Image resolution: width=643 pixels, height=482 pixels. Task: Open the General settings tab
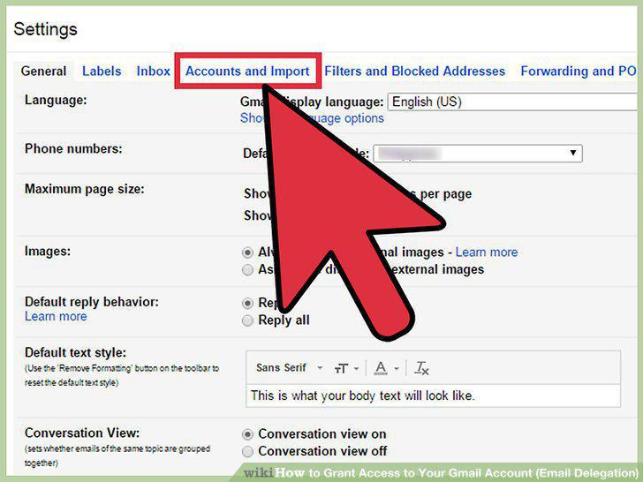click(x=43, y=72)
